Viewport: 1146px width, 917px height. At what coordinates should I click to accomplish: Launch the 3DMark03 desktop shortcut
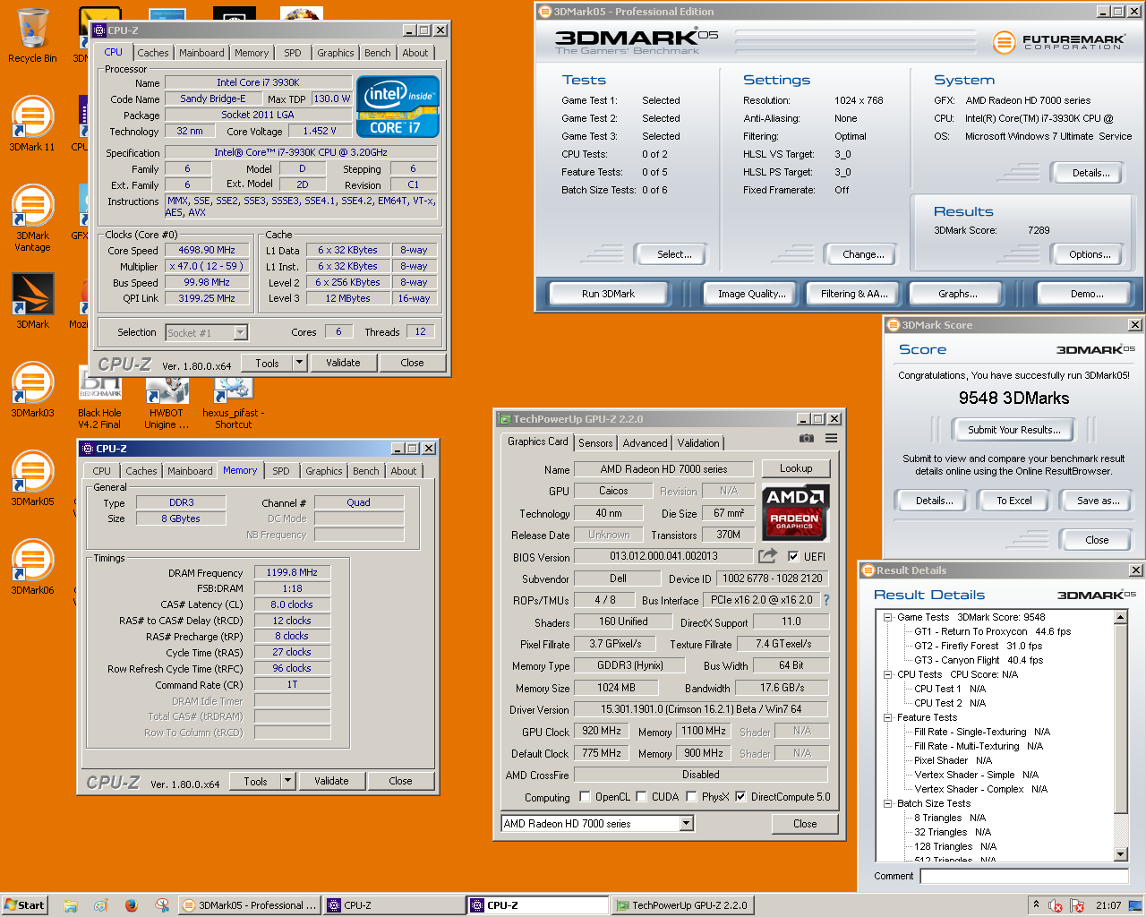pos(32,390)
